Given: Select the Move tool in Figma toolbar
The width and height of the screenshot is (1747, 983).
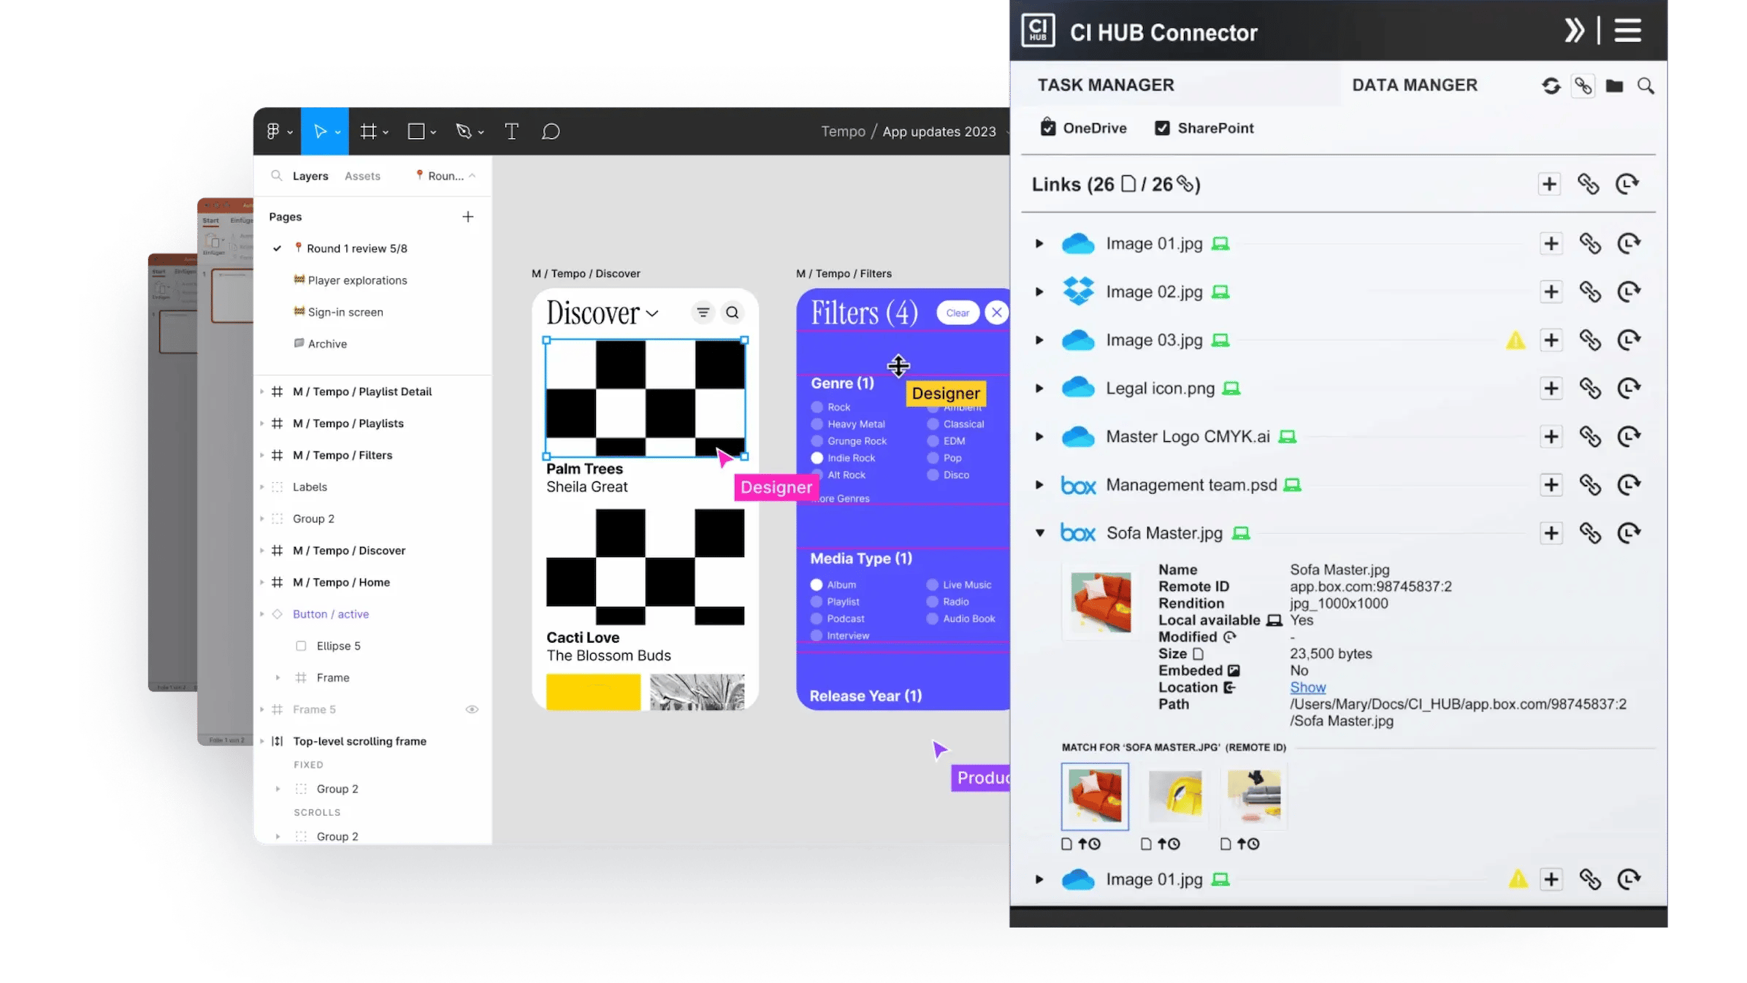Looking at the screenshot, I should pos(319,131).
